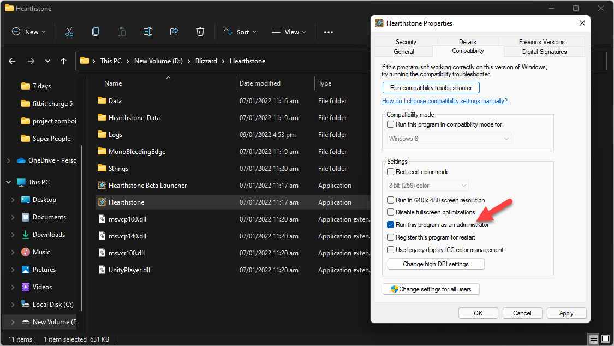This screenshot has height=346, width=614.
Task: Select the MonoBleedingEdge folder icon
Action: [102, 151]
